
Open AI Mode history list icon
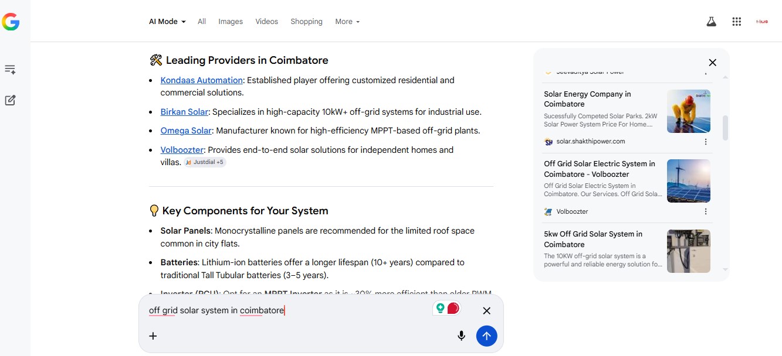click(x=10, y=70)
